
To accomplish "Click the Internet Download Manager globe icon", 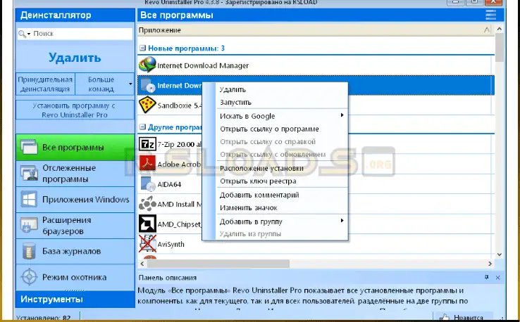I will click(147, 65).
